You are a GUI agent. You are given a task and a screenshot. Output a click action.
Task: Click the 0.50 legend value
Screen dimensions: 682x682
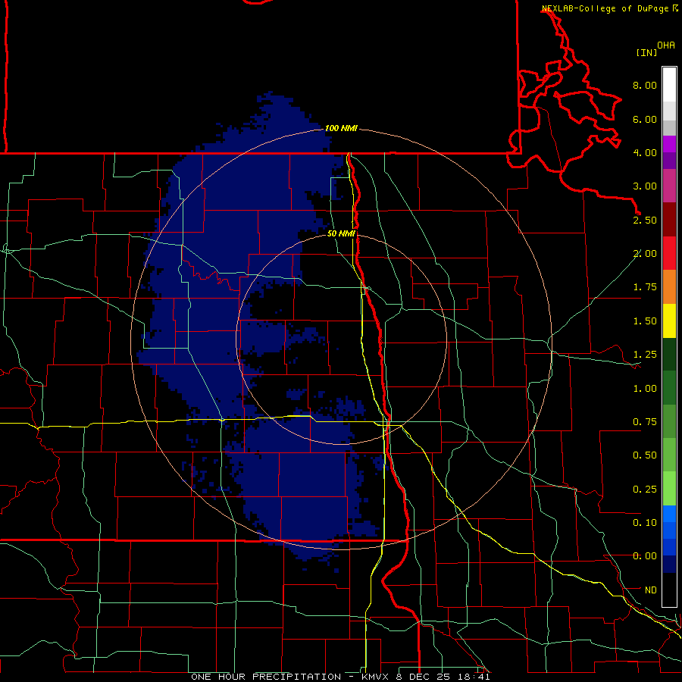point(645,455)
